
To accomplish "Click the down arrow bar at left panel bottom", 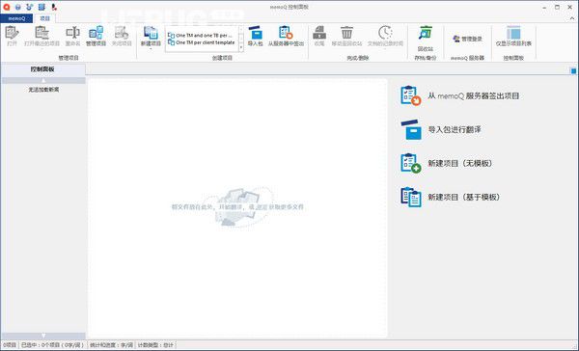I will (x=43, y=336).
